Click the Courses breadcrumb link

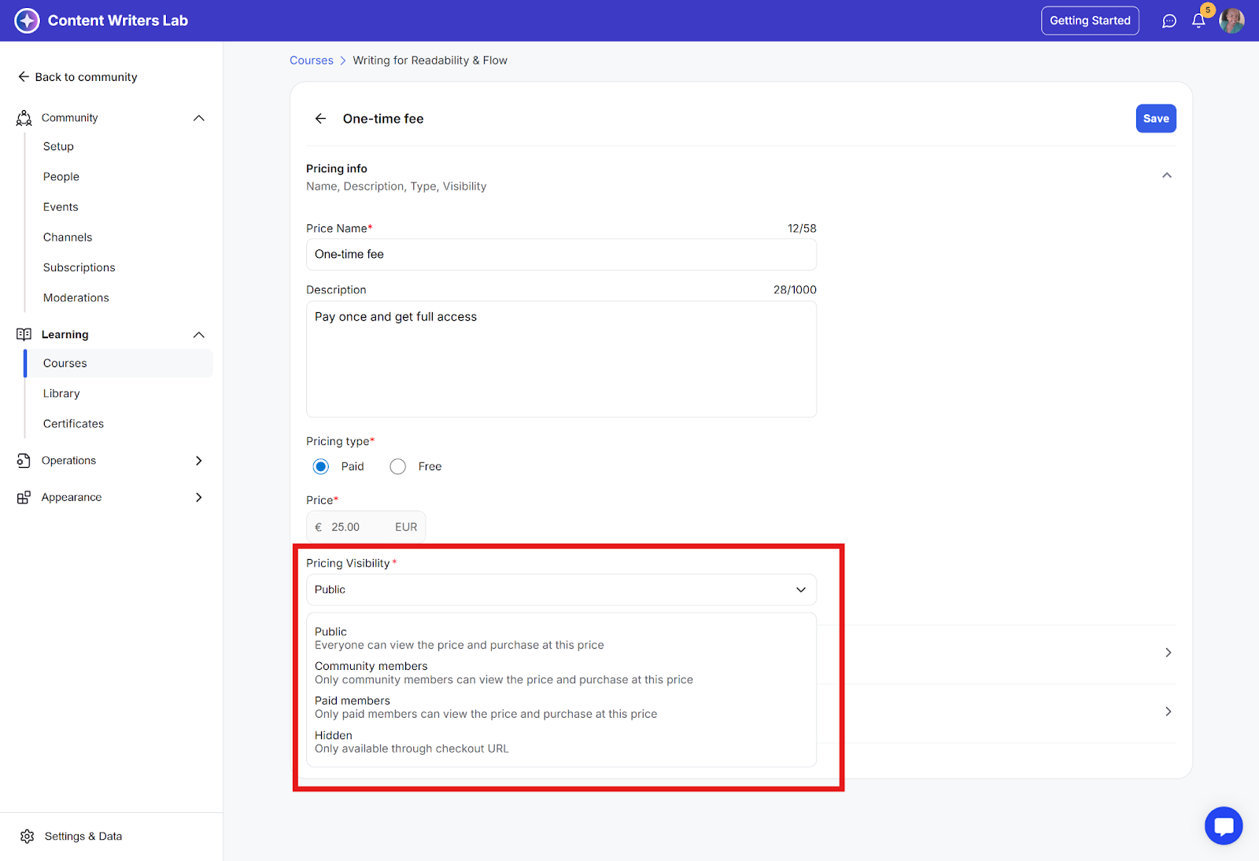click(x=312, y=61)
